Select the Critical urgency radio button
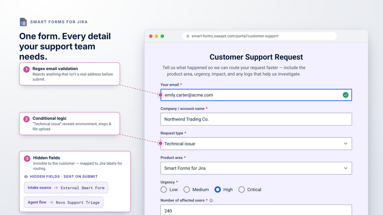Image resolution: width=383 pixels, height=215 pixels. point(241,189)
